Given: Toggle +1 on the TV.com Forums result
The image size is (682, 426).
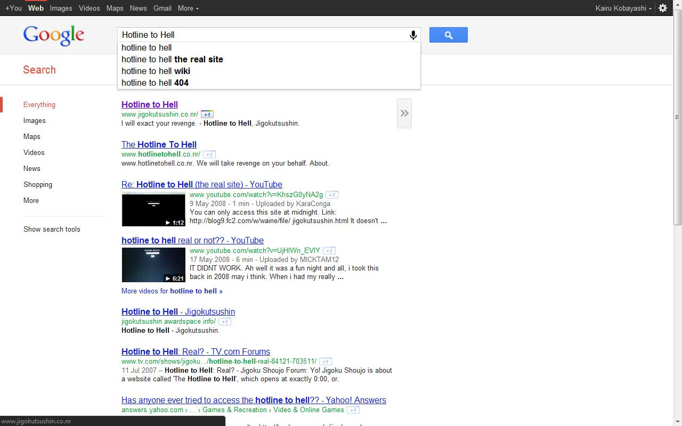Looking at the screenshot, I should pos(326,362).
